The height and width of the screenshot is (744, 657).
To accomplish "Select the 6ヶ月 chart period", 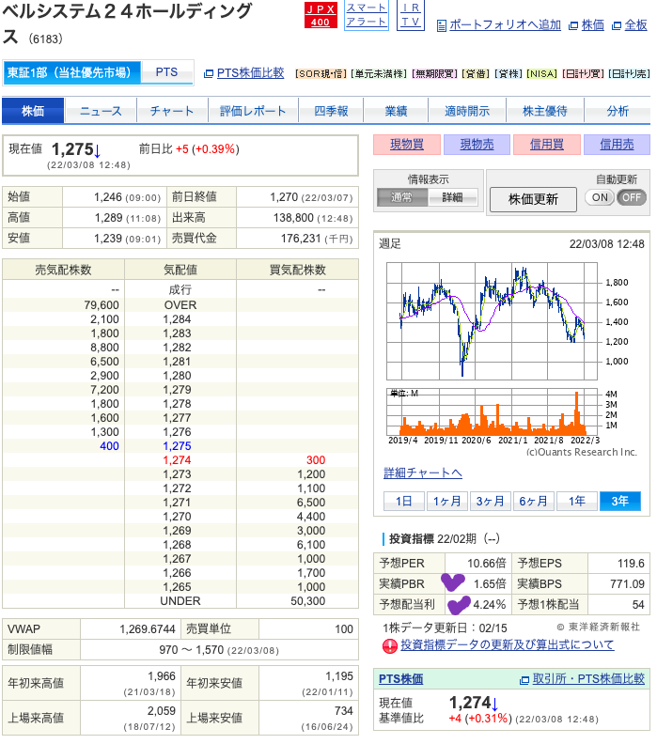I will (533, 501).
